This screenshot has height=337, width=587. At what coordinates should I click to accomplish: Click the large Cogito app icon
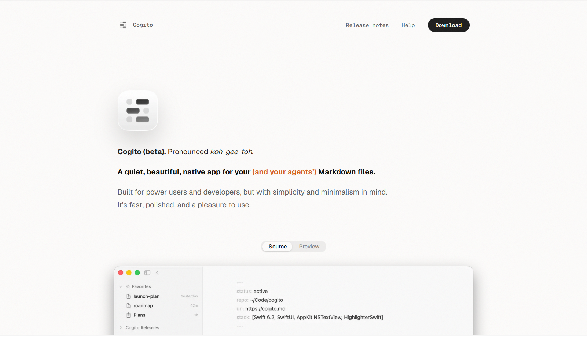click(x=138, y=111)
